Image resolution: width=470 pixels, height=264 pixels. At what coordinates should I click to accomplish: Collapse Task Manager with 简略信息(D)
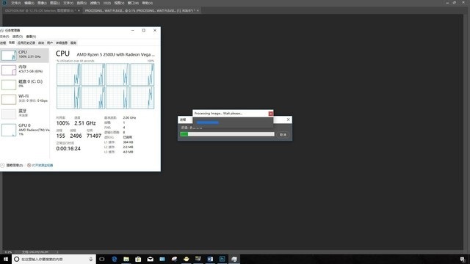[12, 165]
